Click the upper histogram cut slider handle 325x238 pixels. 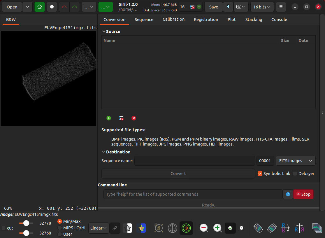click(x=26, y=223)
